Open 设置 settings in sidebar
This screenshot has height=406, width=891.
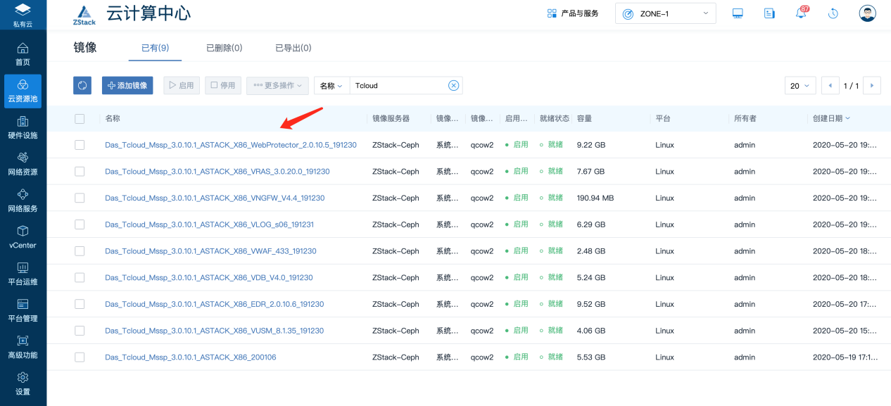[x=23, y=383]
